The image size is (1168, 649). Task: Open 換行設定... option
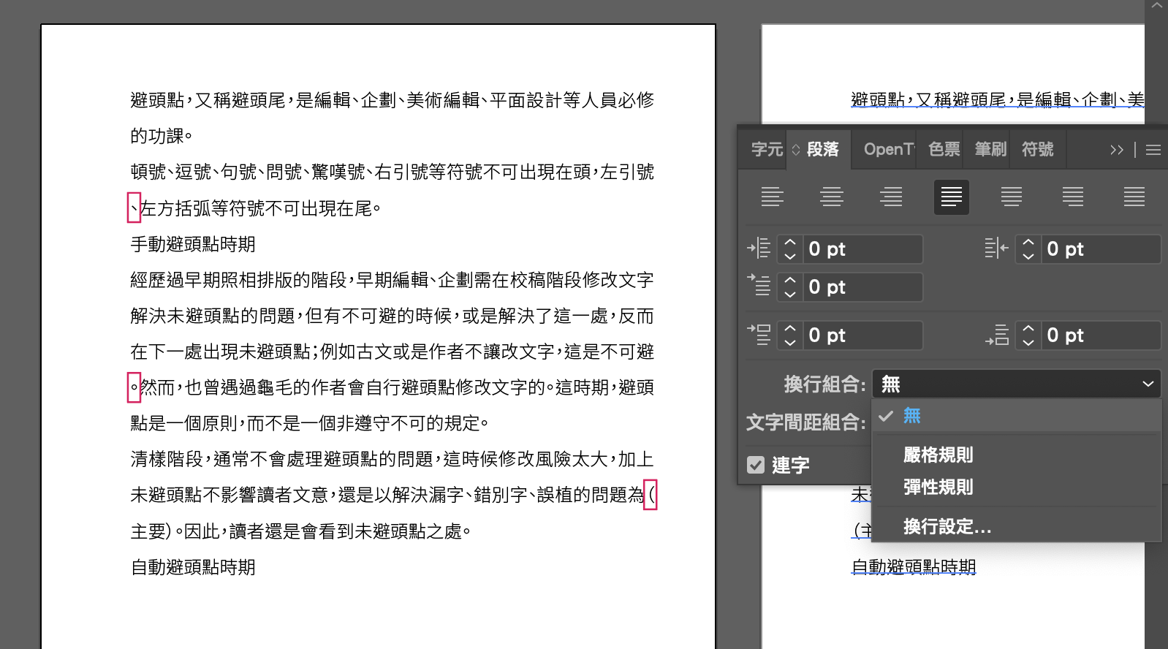pyautogui.click(x=947, y=526)
